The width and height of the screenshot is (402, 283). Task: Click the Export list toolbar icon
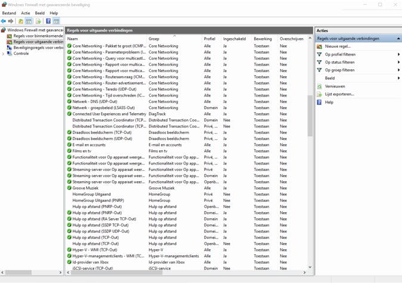[x=38, y=21]
